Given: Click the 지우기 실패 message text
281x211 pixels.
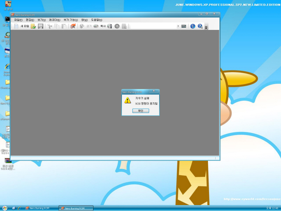Looking at the screenshot, I should pyautogui.click(x=142, y=98).
